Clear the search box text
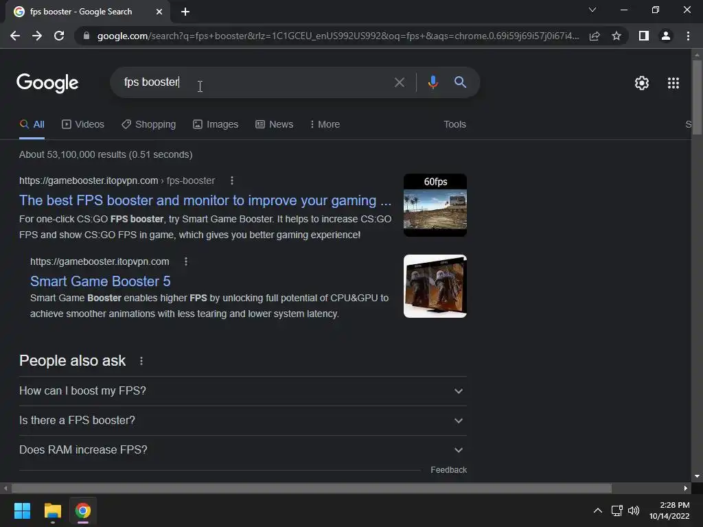 (399, 82)
